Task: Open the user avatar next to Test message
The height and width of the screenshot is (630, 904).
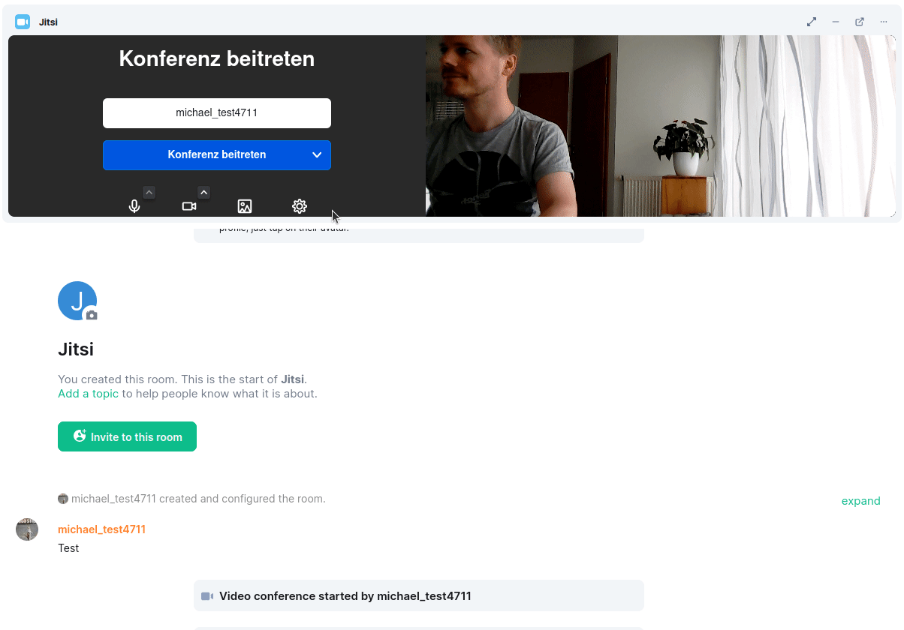Action: point(27,529)
